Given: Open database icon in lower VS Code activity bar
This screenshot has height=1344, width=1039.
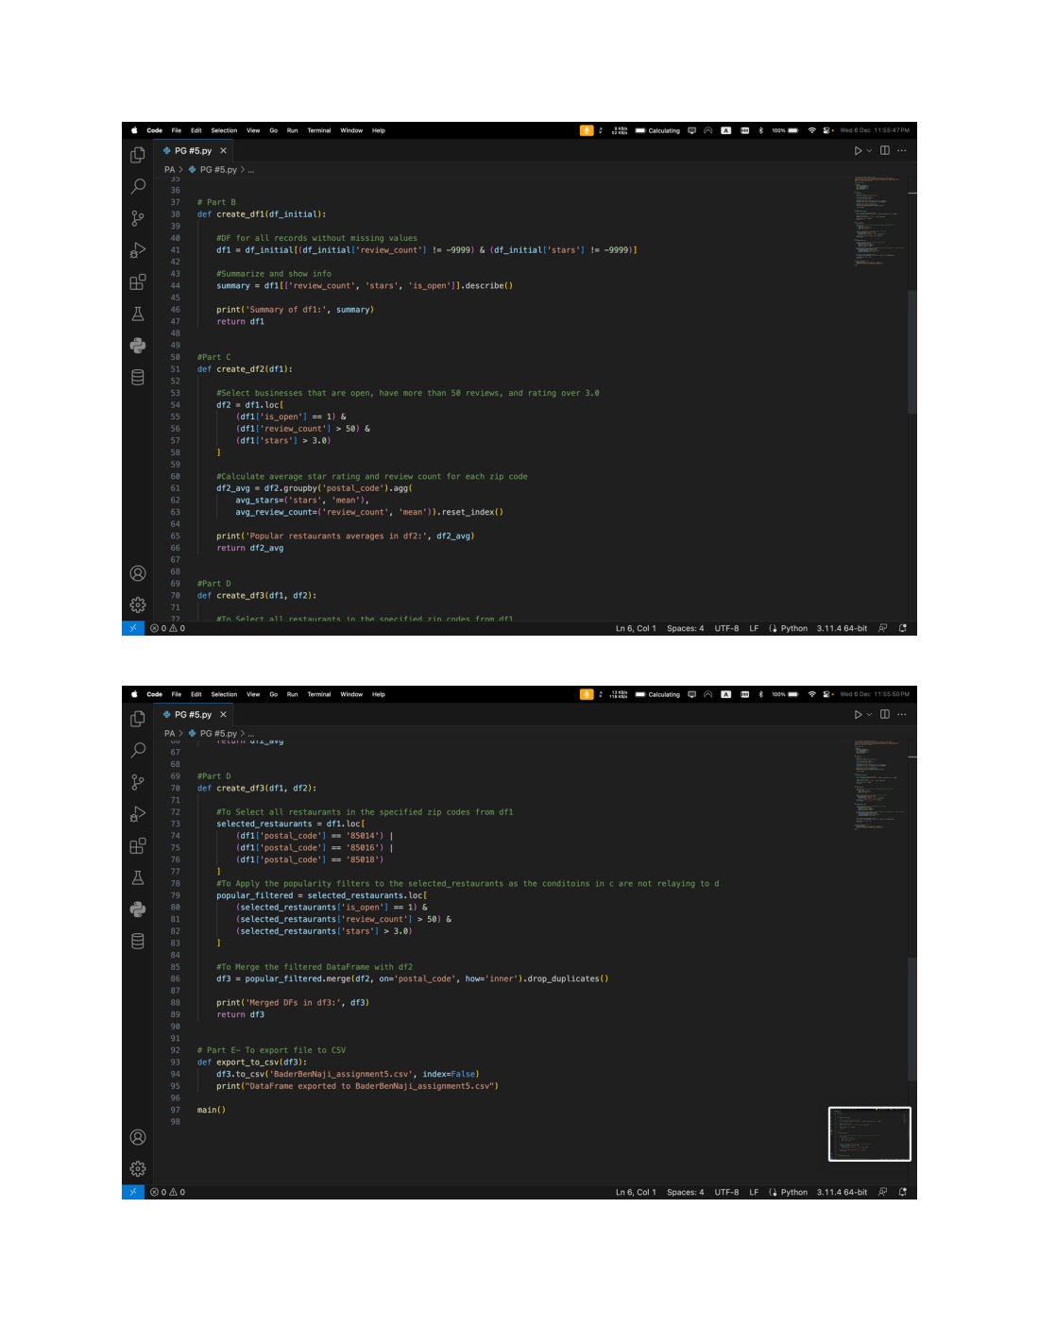Looking at the screenshot, I should (x=138, y=941).
